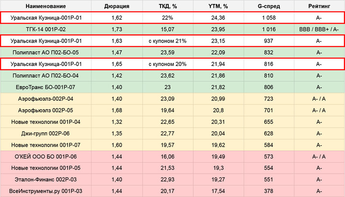
Task: Select YTM value 19,3
Action: pos(218,168)
